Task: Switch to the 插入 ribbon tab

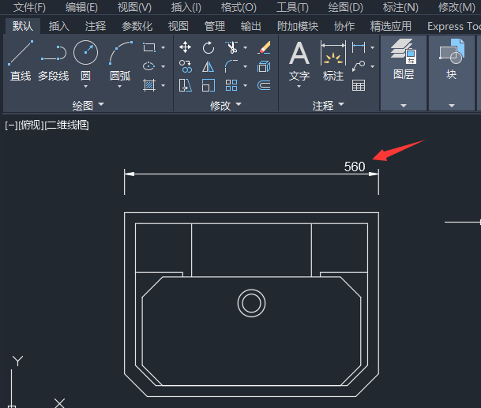Action: tap(59, 26)
